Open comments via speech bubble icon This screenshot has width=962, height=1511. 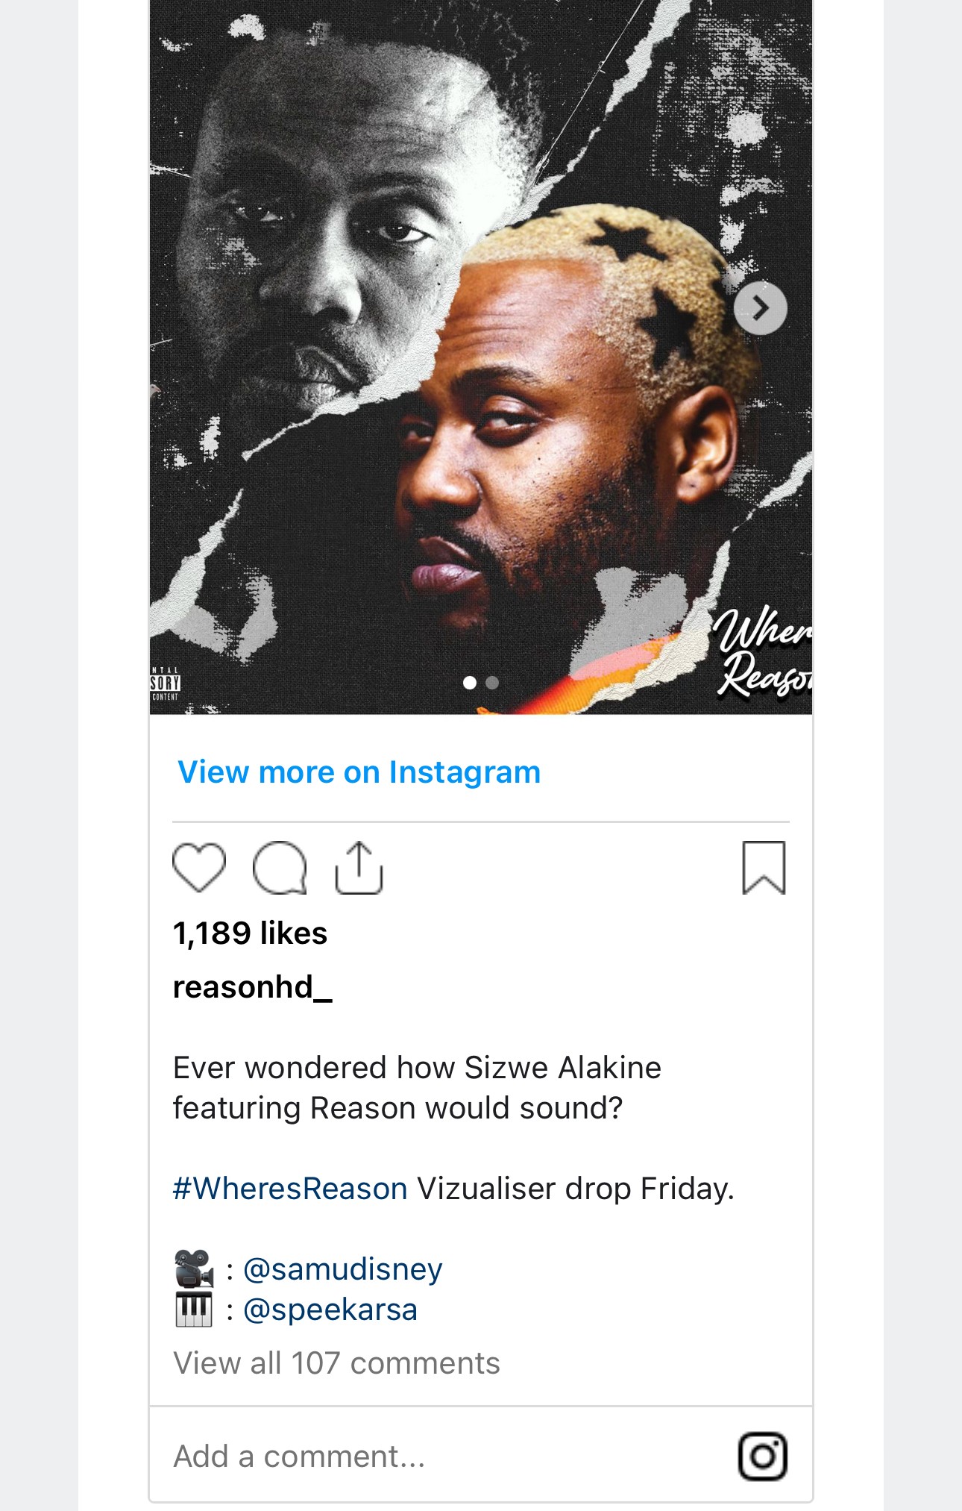point(280,868)
